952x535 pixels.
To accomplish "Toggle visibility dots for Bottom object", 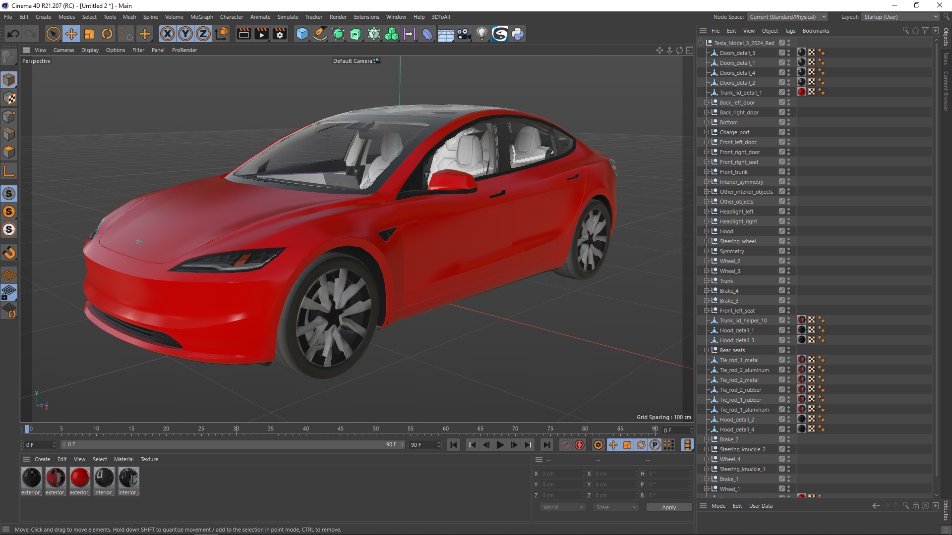I will pyautogui.click(x=788, y=122).
